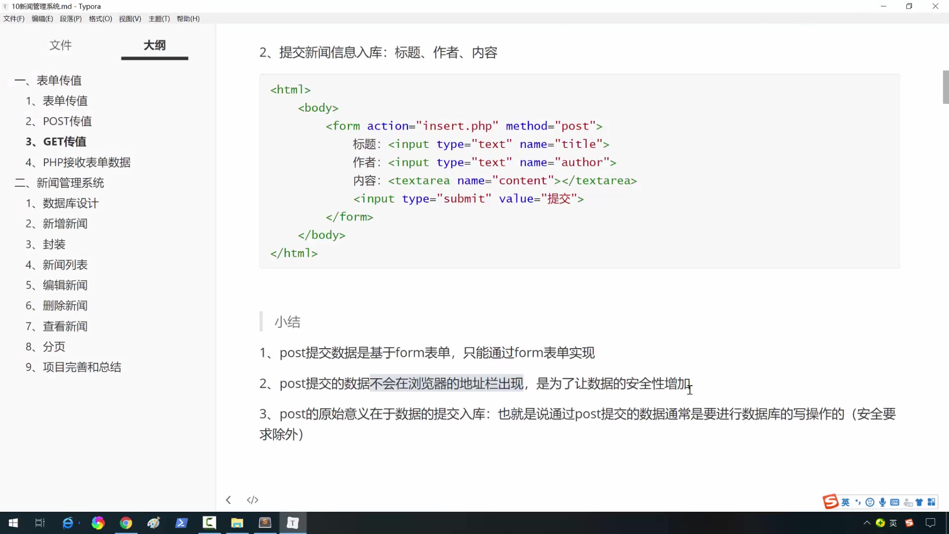This screenshot has width=949, height=534.
Task: Launch Chrome from the taskbar
Action: click(126, 523)
